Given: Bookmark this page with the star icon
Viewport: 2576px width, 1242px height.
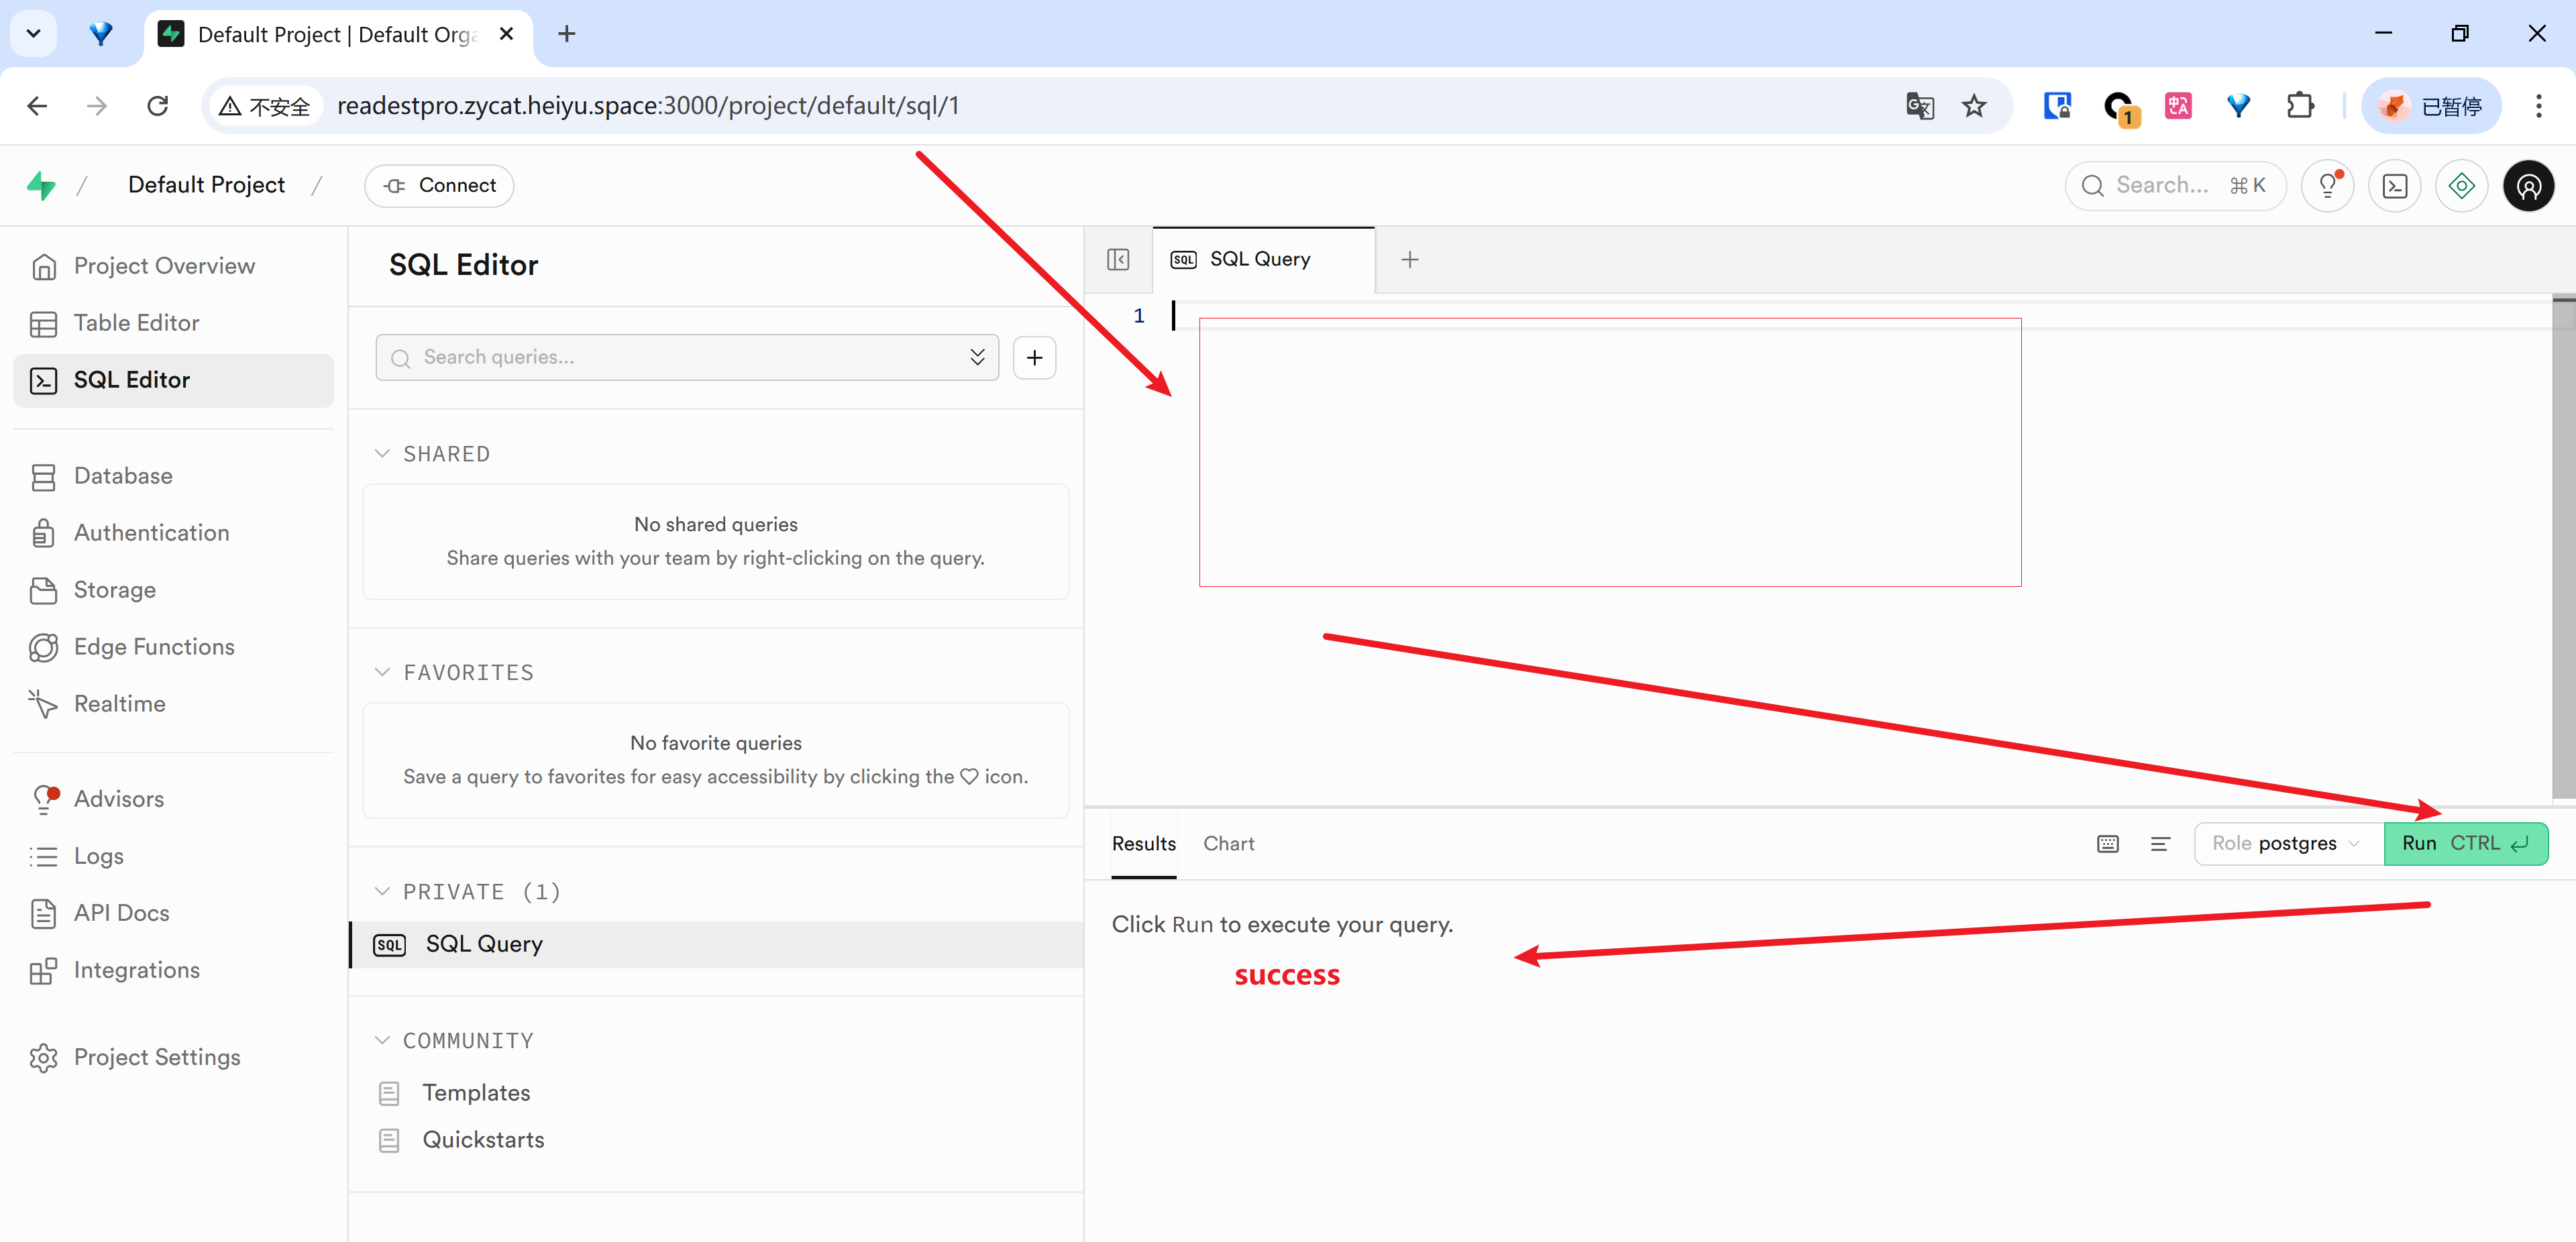Looking at the screenshot, I should [x=1973, y=106].
